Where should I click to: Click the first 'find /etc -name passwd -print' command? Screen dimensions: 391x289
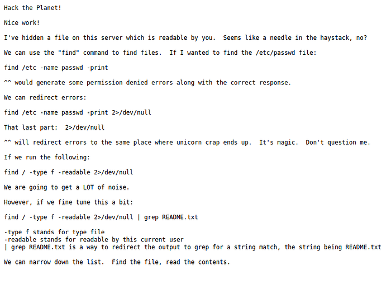(56, 68)
